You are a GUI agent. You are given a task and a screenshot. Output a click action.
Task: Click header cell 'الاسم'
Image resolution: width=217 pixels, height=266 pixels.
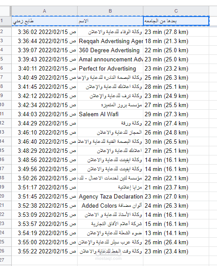(110, 21)
